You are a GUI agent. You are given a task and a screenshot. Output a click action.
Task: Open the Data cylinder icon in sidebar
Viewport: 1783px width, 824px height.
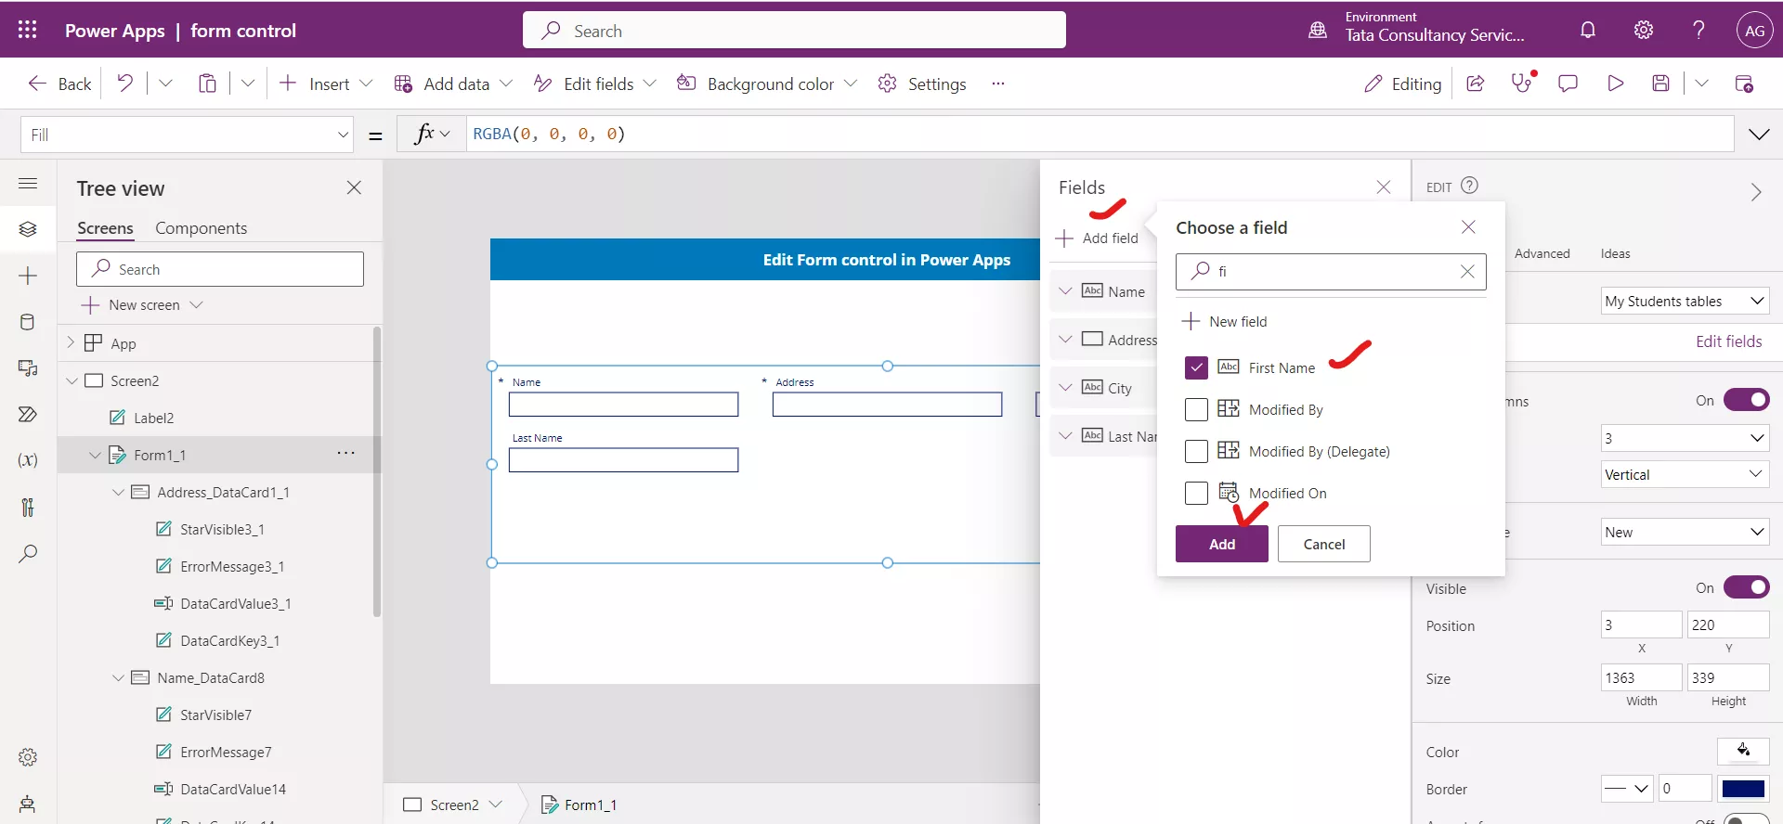(x=28, y=322)
